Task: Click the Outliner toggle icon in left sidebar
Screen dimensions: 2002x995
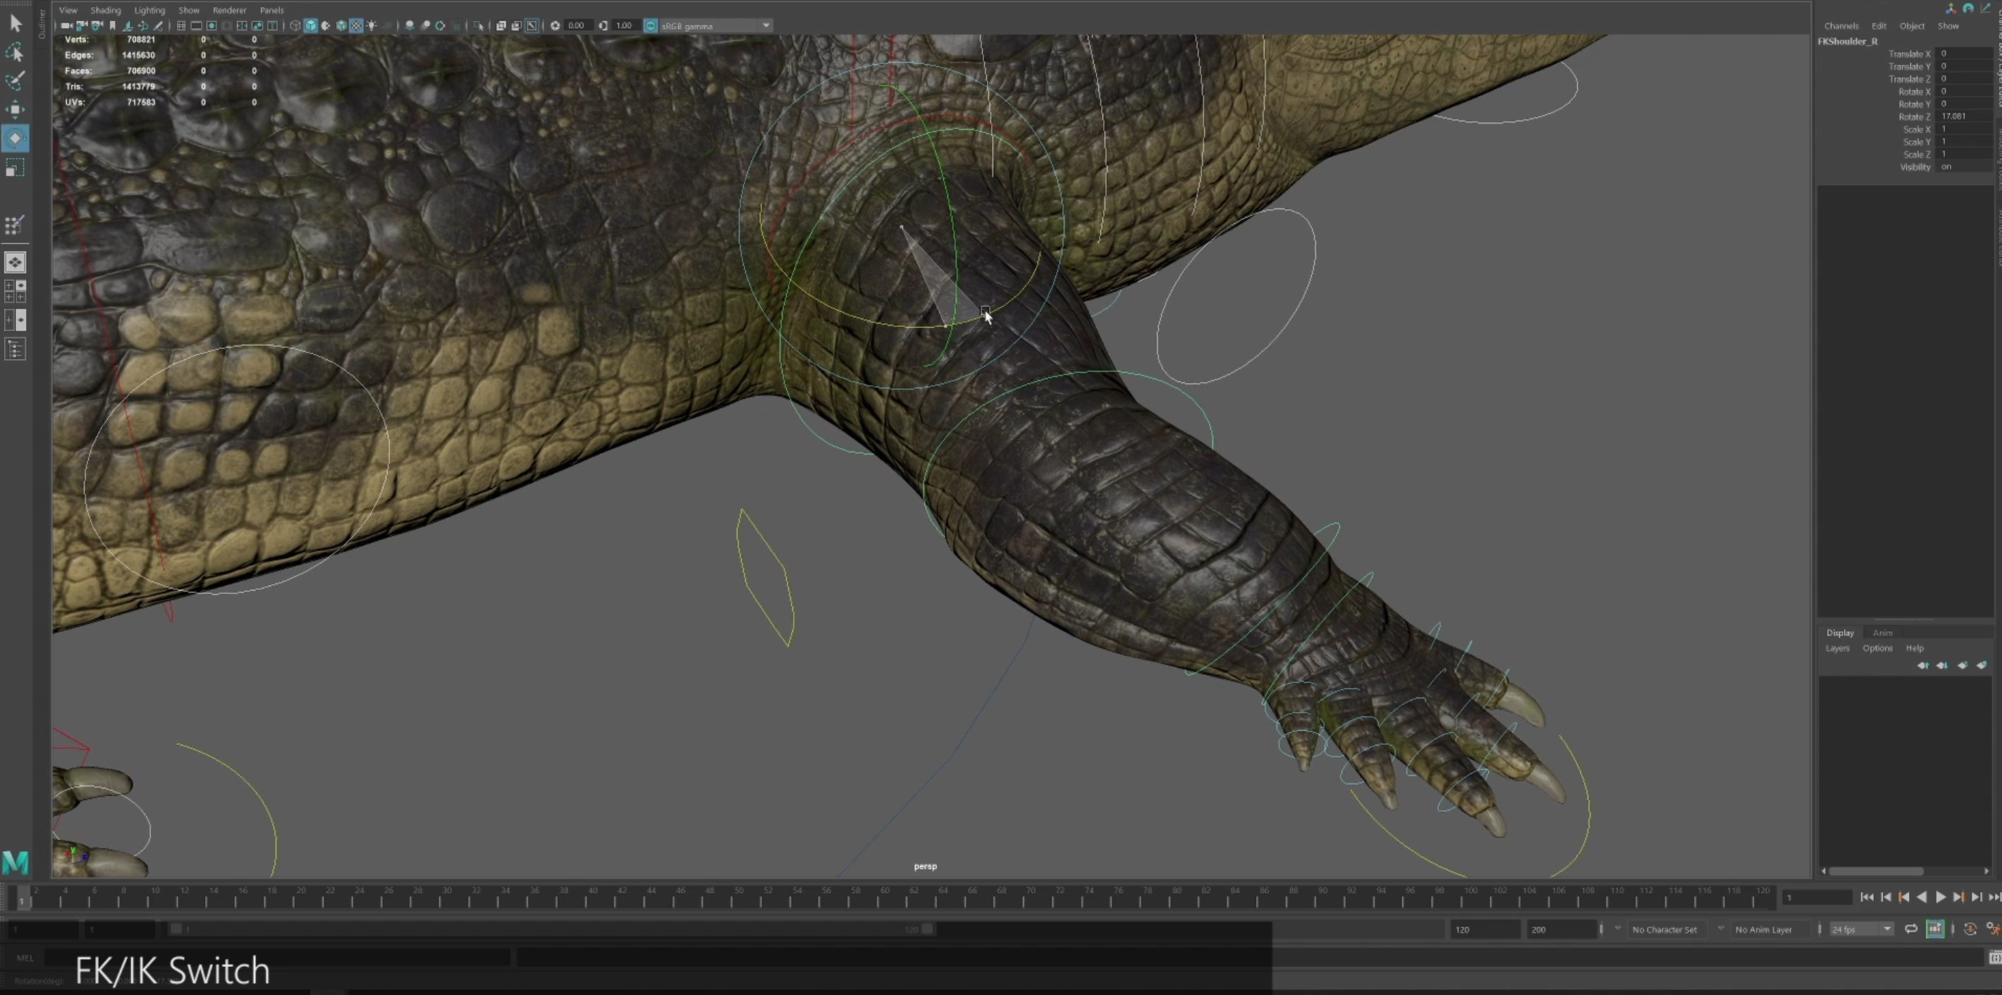Action: click(x=15, y=350)
